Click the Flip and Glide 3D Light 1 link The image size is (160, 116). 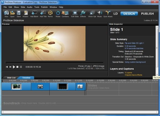pos(134,43)
